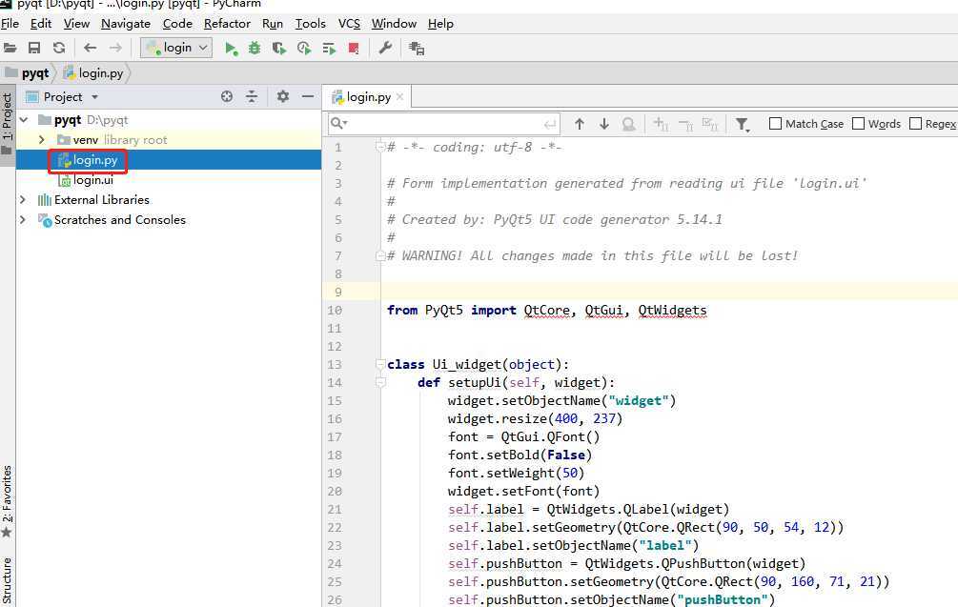The height and width of the screenshot is (607, 958).
Task: Stop the running process
Action: [x=353, y=49]
